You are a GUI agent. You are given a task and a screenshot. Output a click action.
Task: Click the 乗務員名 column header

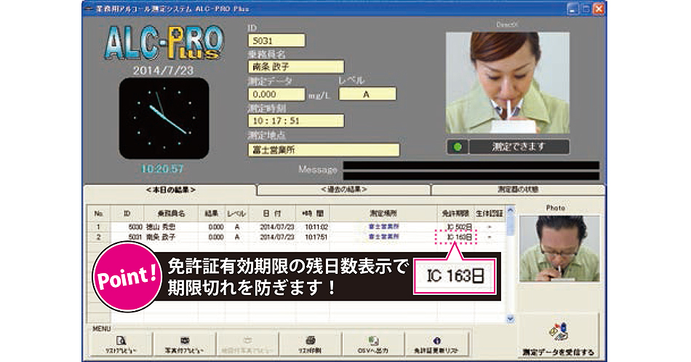coord(171,213)
